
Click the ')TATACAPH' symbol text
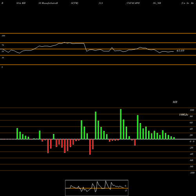point(132,3)
